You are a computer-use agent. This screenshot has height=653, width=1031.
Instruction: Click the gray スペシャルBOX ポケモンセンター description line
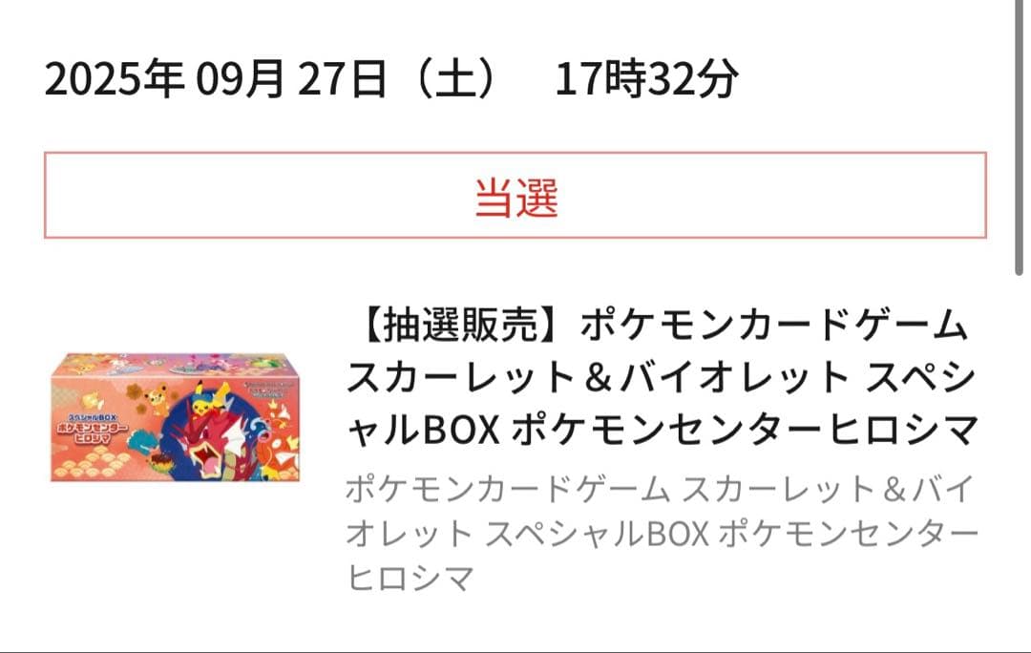(x=731, y=534)
